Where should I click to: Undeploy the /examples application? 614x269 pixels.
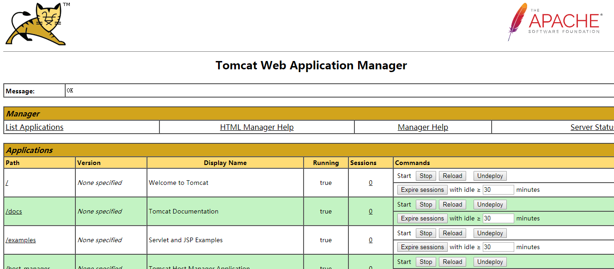[490, 233]
